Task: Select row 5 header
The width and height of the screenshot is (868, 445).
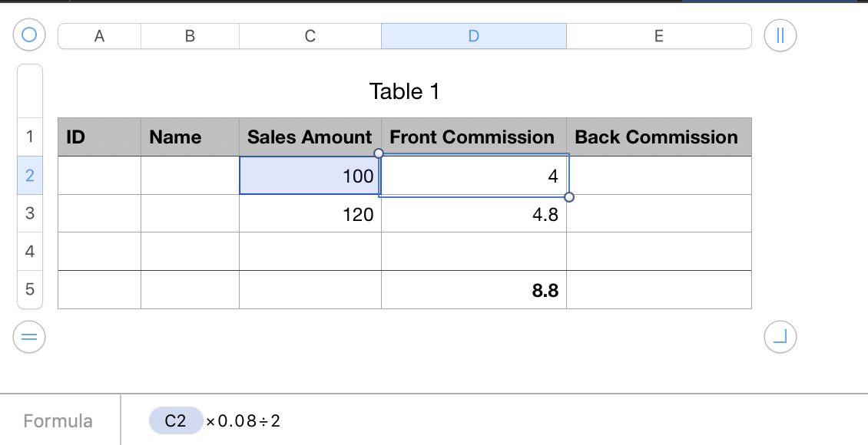Action: [x=30, y=290]
